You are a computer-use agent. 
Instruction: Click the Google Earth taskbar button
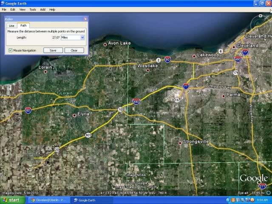click(92, 200)
